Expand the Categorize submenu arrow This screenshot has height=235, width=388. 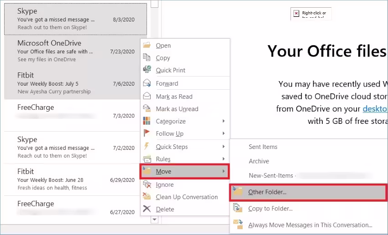tap(224, 121)
